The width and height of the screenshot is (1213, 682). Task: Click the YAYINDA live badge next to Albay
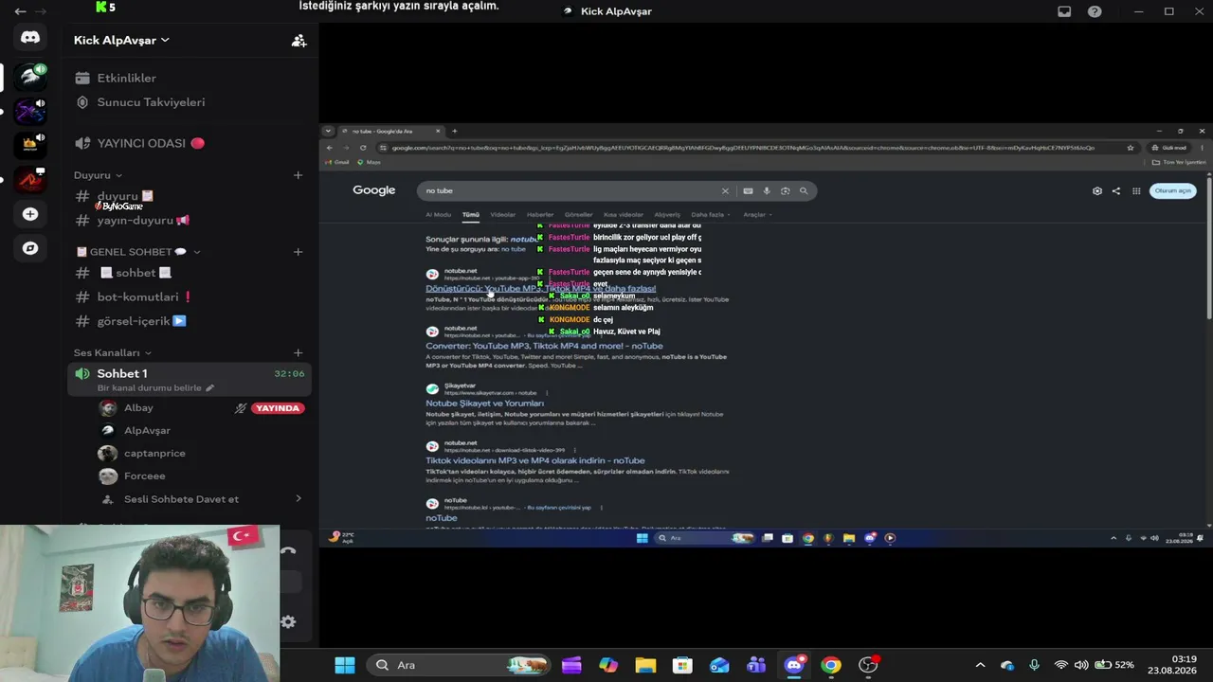click(x=278, y=408)
